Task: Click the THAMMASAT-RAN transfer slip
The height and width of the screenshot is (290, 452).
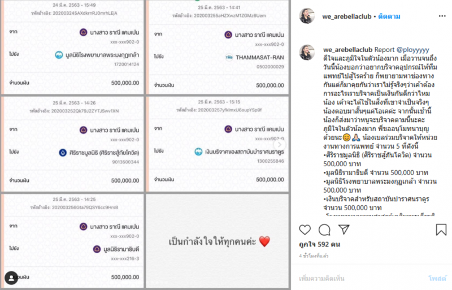Action: pos(218,47)
